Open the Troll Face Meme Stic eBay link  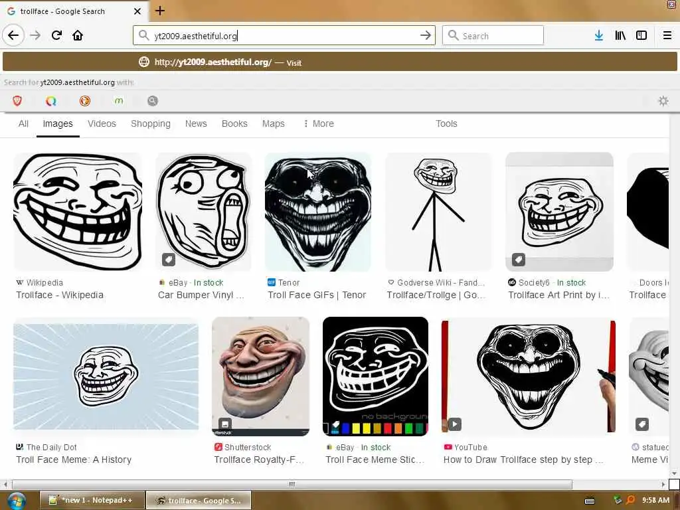(375, 460)
